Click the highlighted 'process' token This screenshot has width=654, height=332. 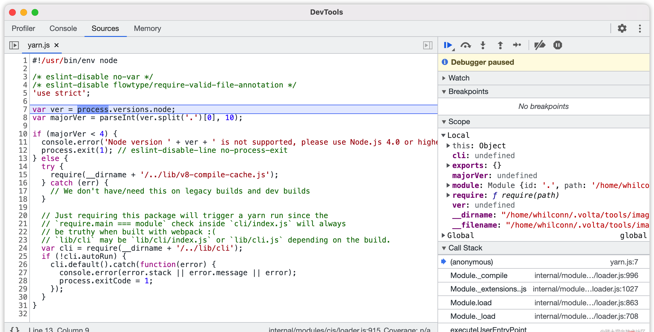tap(93, 109)
